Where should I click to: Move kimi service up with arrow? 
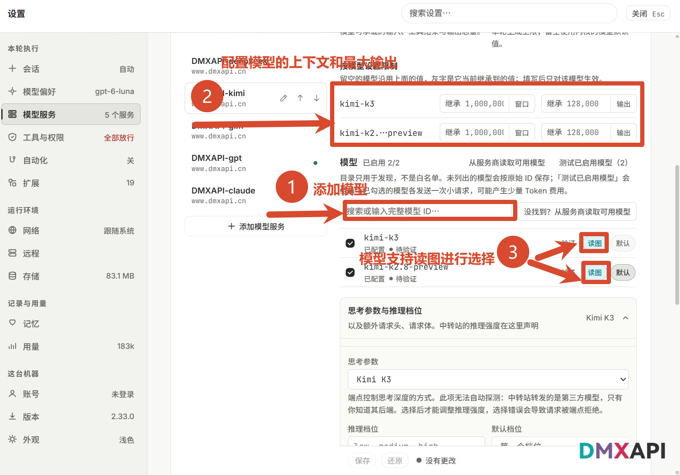[x=300, y=98]
